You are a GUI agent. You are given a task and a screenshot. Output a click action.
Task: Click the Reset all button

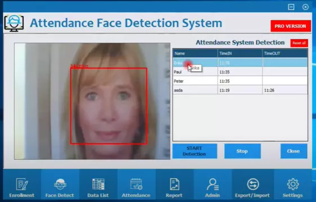click(x=299, y=43)
